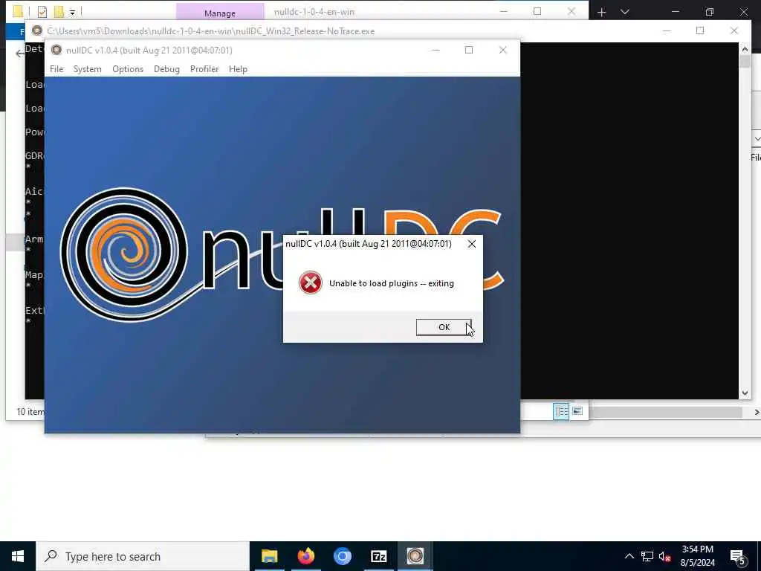Click the nullDC window title bar icon
This screenshot has height=571, width=761.
(56, 50)
